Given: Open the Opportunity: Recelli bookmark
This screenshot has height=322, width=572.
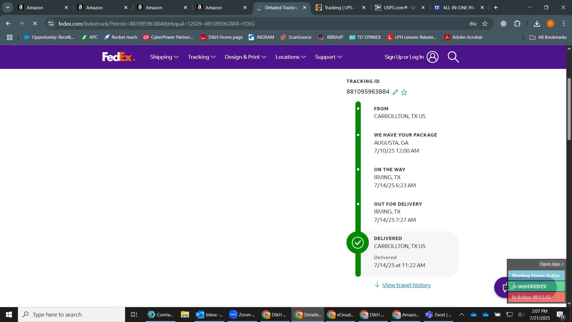Looking at the screenshot, I should coord(49,37).
